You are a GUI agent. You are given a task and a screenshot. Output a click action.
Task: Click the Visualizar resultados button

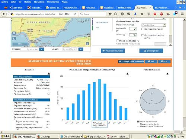click(x=113, y=51)
